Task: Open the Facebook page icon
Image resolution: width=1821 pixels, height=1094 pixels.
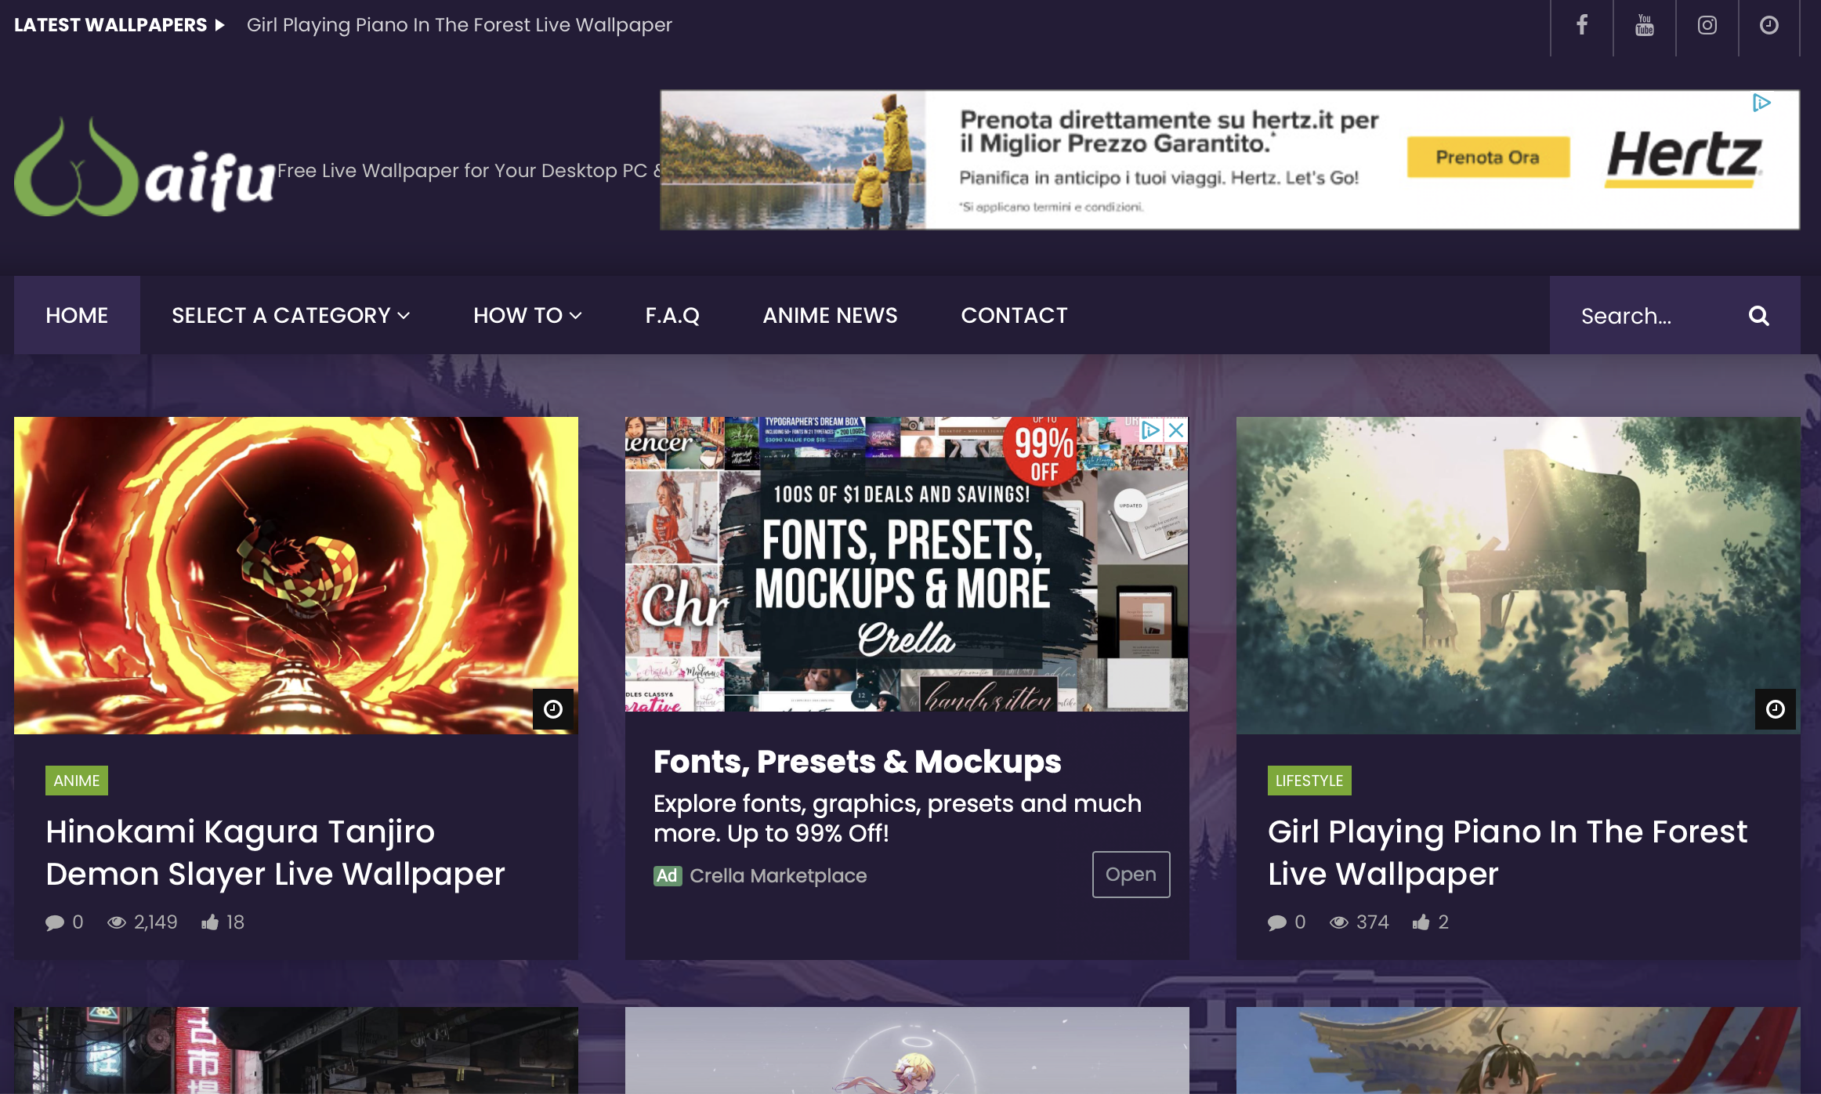Action: click(1582, 25)
